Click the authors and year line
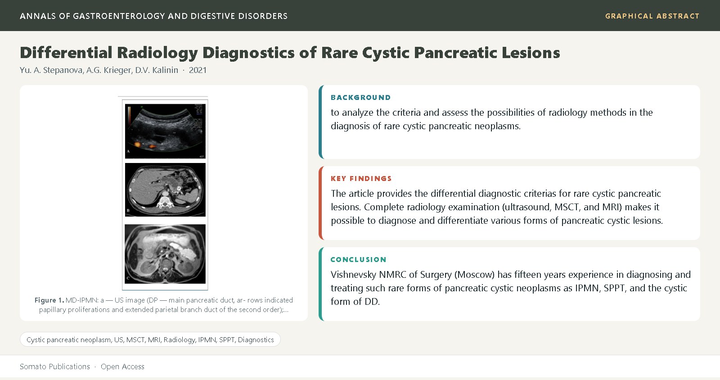The width and height of the screenshot is (720, 380). coord(113,70)
